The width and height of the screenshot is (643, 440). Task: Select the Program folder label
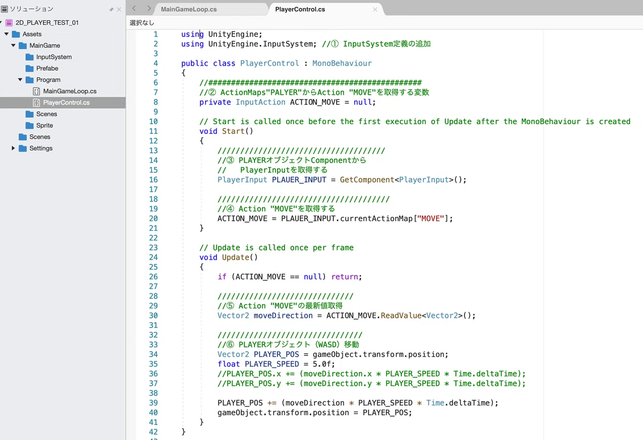tap(48, 80)
